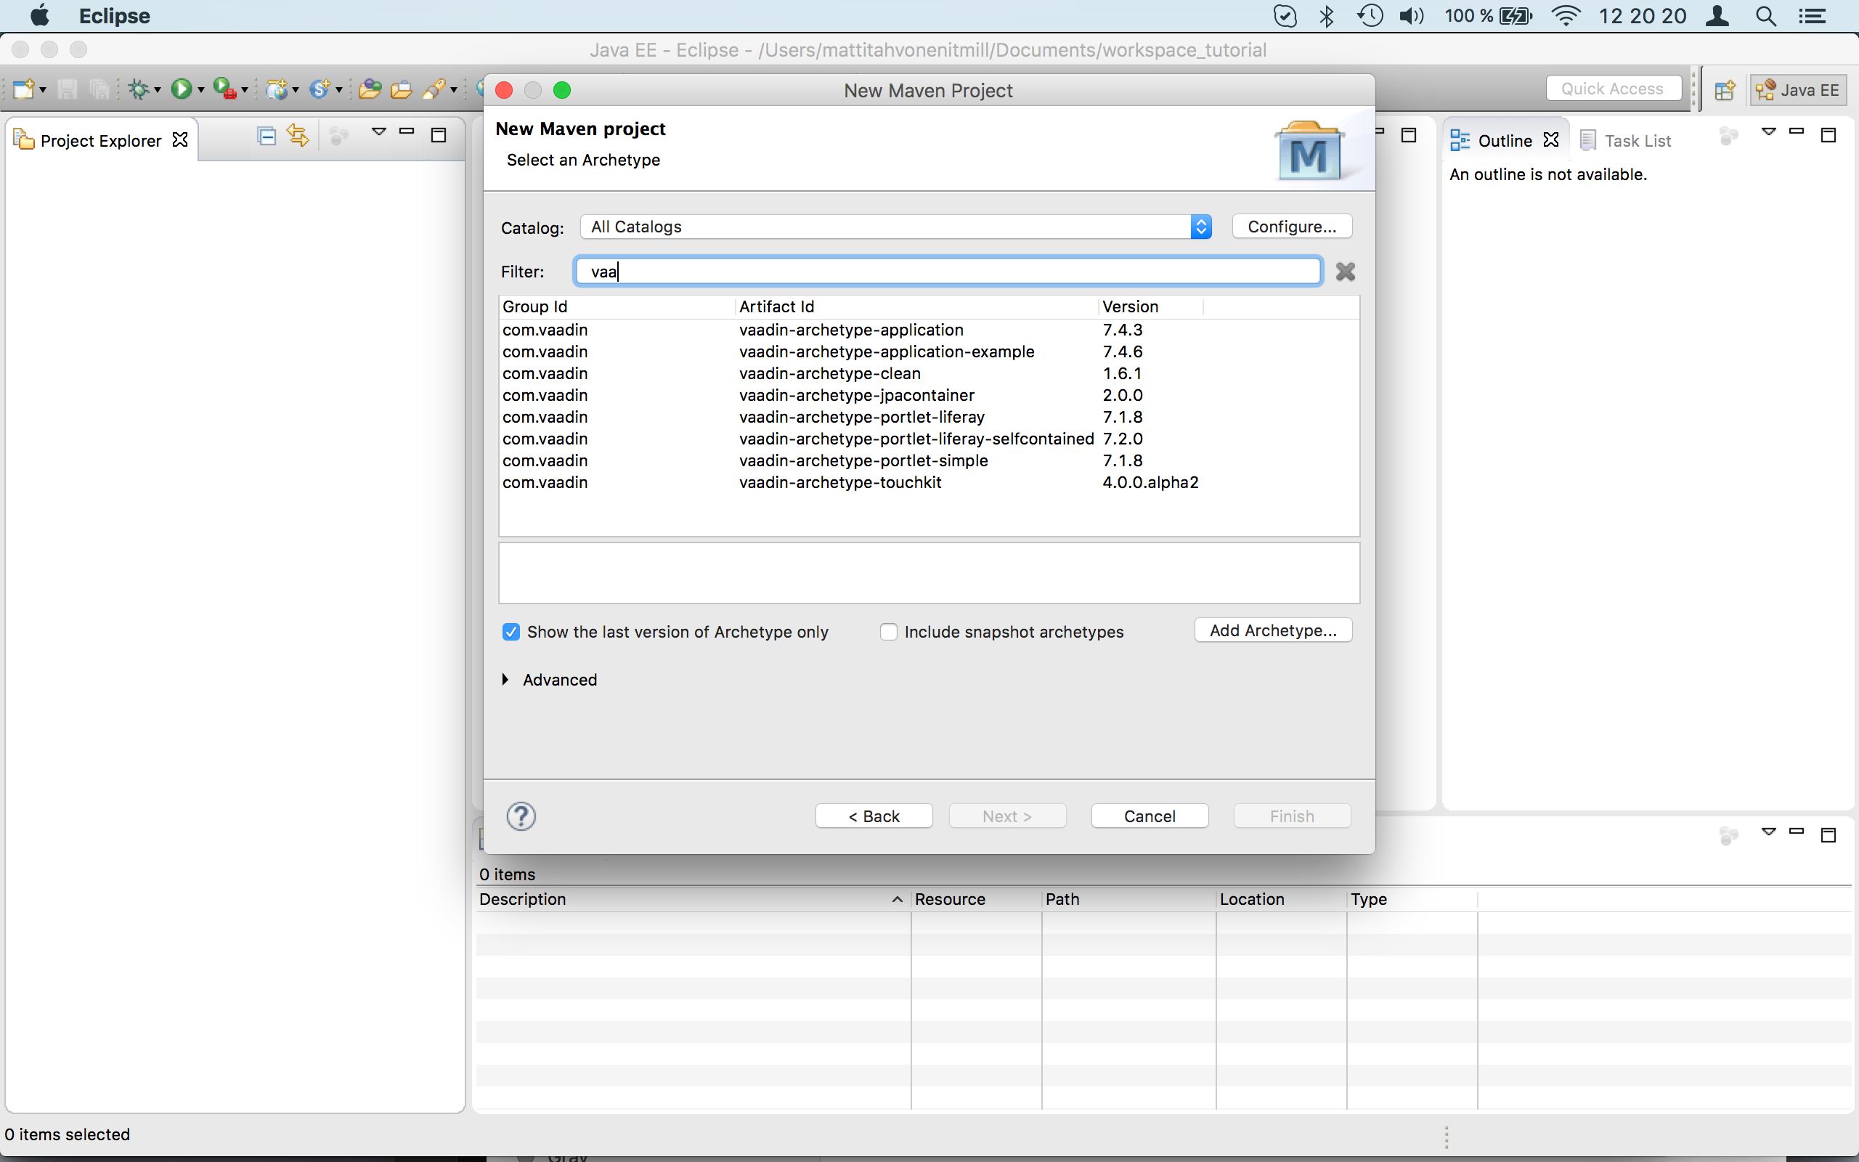Click the Add Archetype... button
Image resolution: width=1859 pixels, height=1162 pixels.
pyautogui.click(x=1273, y=630)
